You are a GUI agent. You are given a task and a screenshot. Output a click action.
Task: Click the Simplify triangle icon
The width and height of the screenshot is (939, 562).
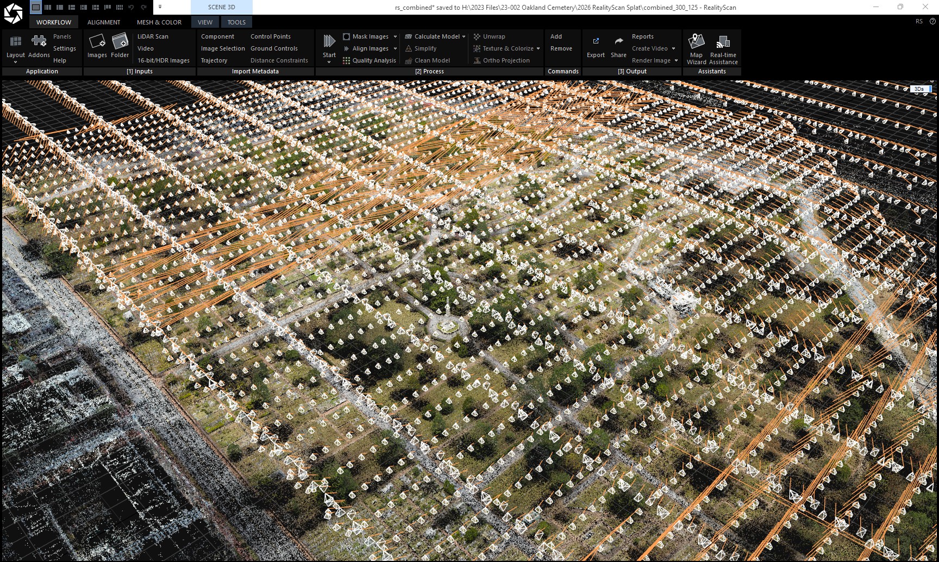(x=409, y=48)
